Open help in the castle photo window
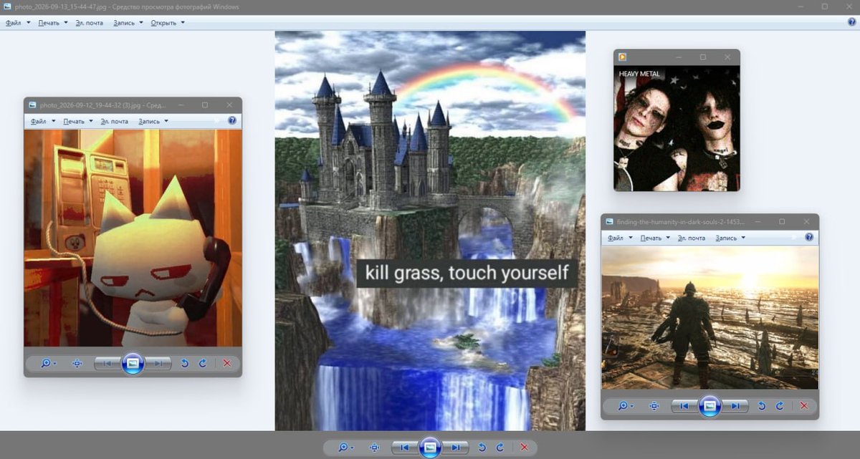This screenshot has width=860, height=459. 851,22
